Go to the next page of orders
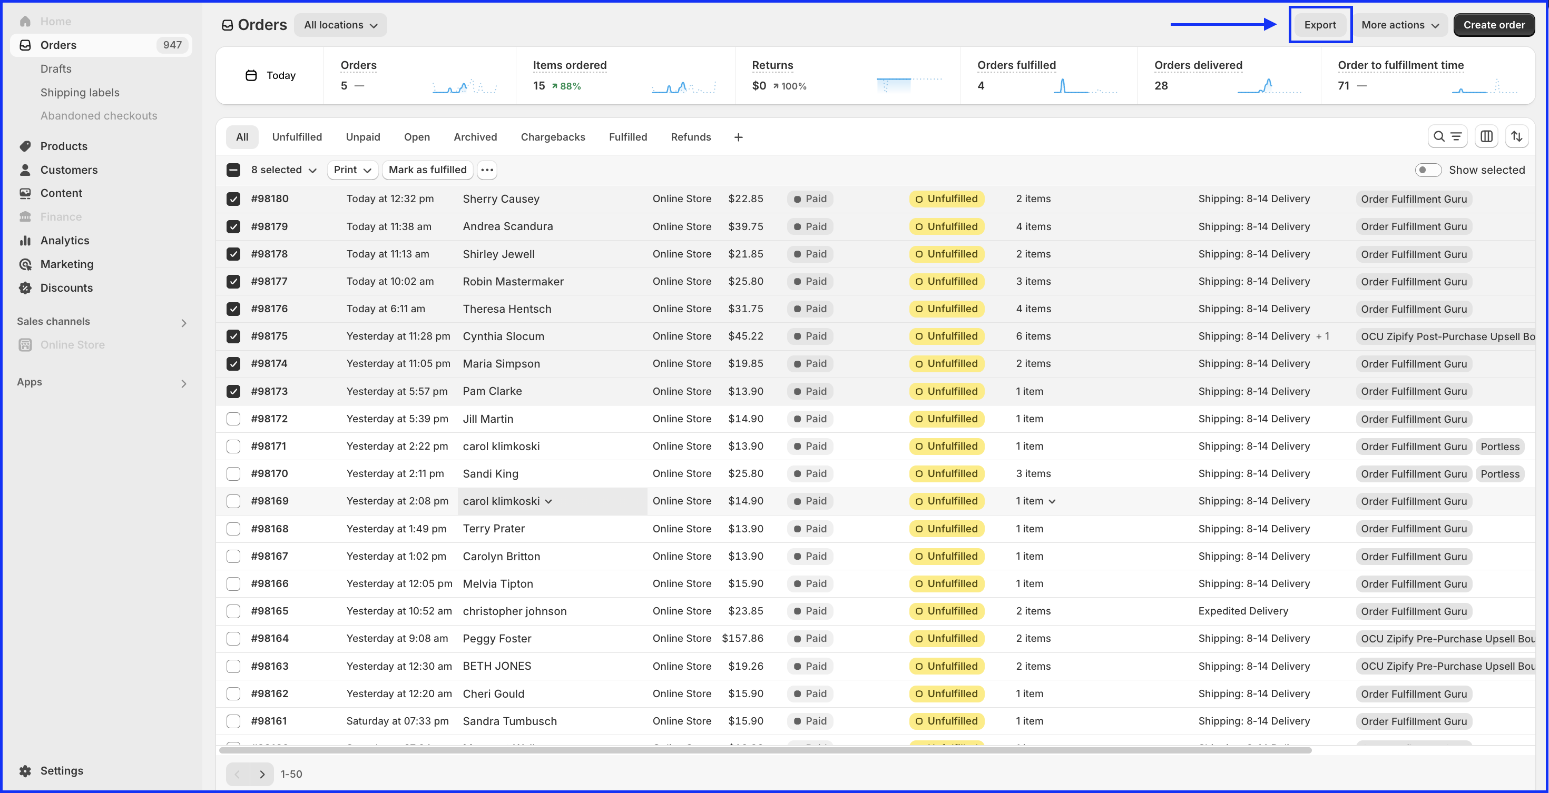This screenshot has height=793, width=1549. click(x=262, y=775)
